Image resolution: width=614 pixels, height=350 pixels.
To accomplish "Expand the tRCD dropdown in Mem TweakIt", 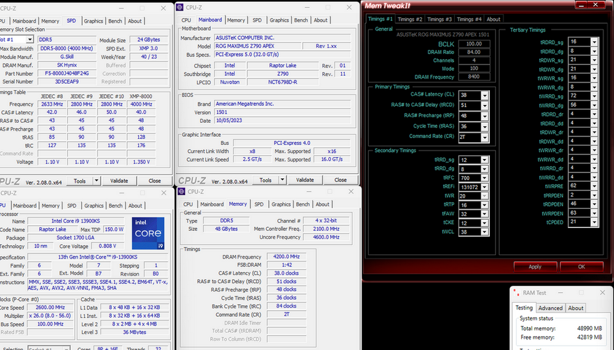I will coord(485,106).
